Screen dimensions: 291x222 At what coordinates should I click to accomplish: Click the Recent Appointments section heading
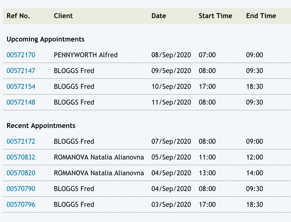click(x=41, y=126)
